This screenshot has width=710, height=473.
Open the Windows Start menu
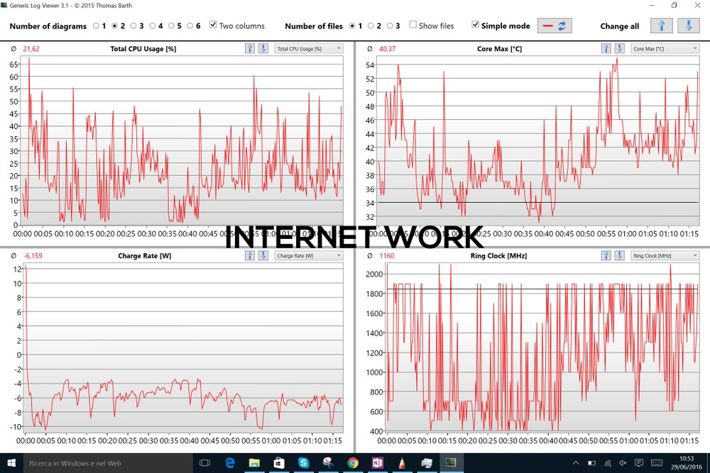[11, 463]
